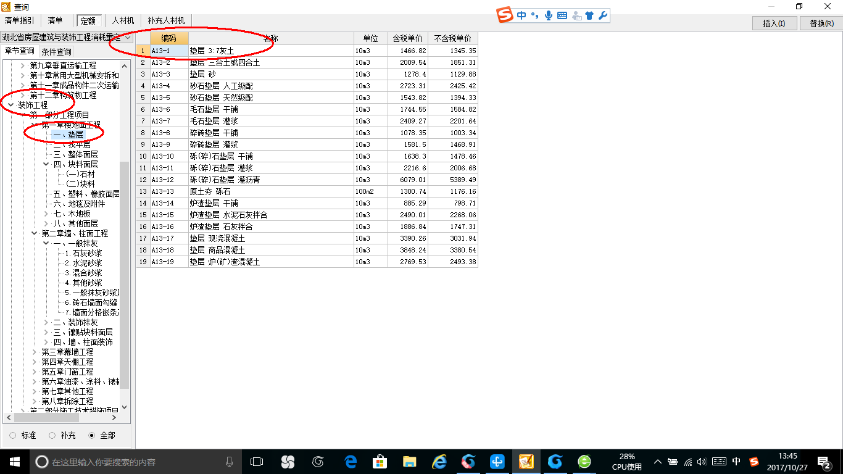The image size is (843, 474).
Task: Click the 插入(I) button
Action: 774,23
